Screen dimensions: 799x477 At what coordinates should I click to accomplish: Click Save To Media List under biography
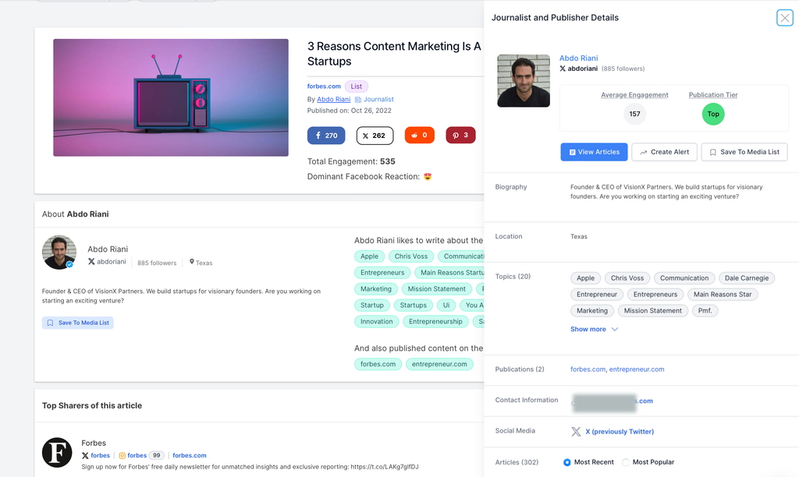pyautogui.click(x=78, y=323)
